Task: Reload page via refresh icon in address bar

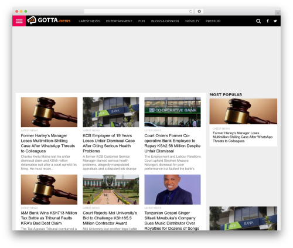Action: tap(190, 11)
